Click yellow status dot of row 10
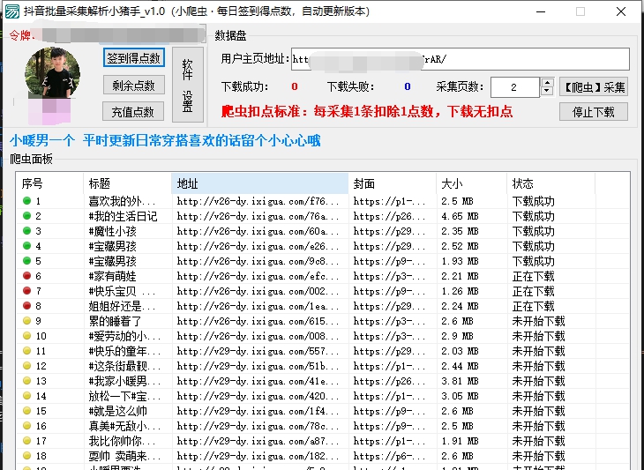Screen dimensions: 644x470 click(27, 336)
